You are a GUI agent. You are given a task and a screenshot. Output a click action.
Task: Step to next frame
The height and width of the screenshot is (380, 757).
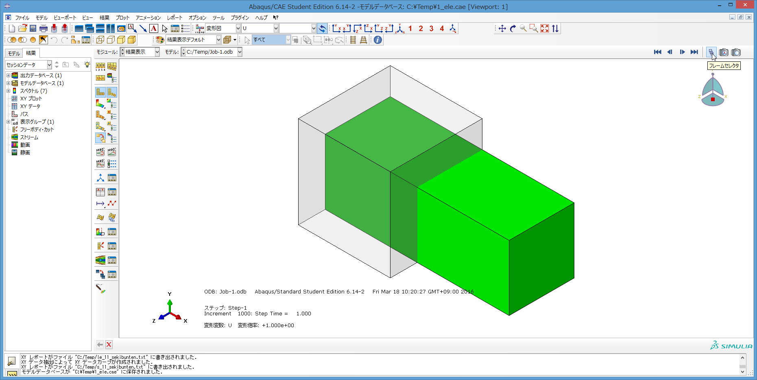click(x=682, y=52)
